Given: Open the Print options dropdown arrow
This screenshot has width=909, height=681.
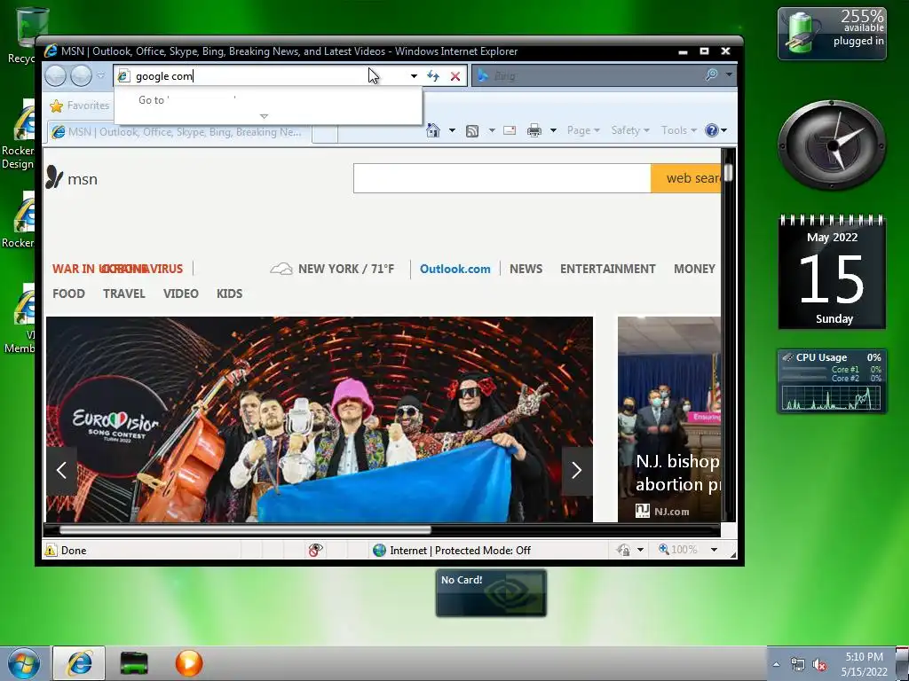Looking at the screenshot, I should point(553,130).
